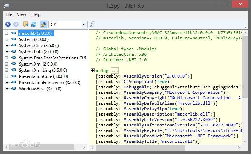The height and width of the screenshot is (154, 251).
Task: Expand the System.Core node
Action: 7,45
